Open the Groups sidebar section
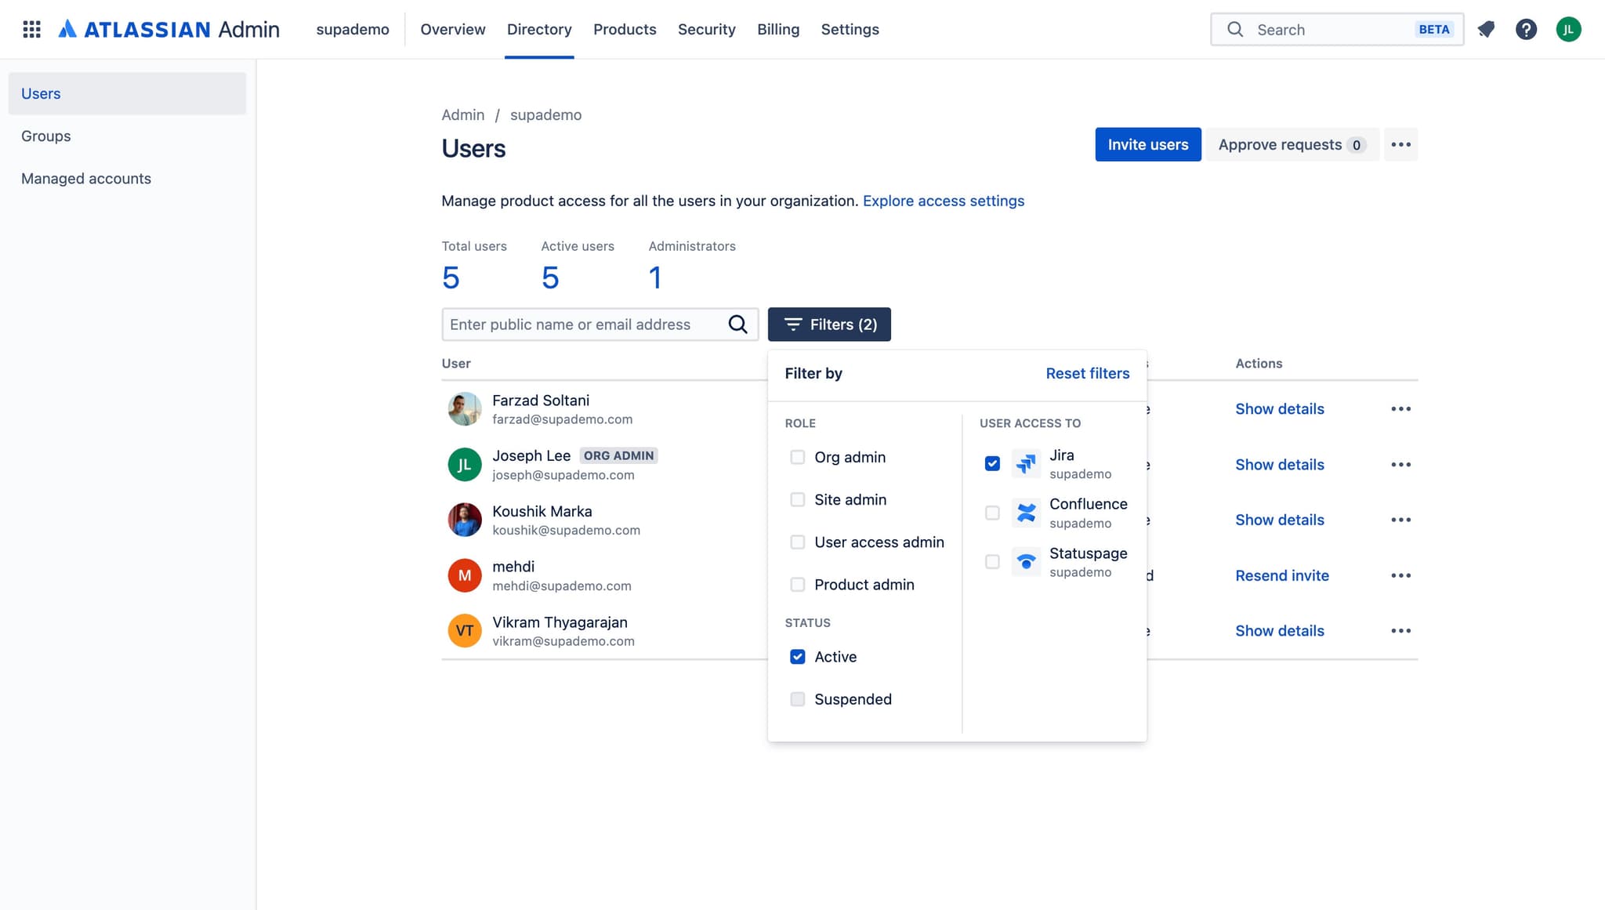 click(x=45, y=136)
